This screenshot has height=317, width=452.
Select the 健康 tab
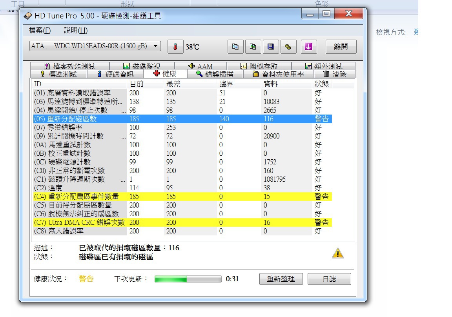click(x=165, y=73)
